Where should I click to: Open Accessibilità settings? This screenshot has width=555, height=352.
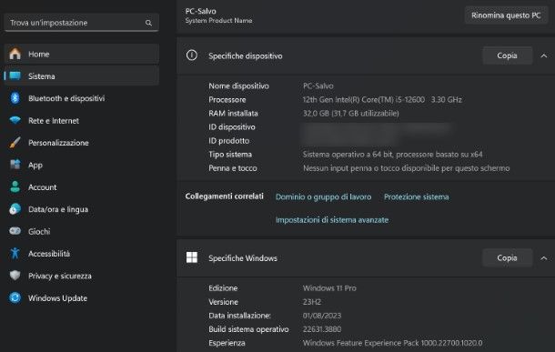point(81,253)
